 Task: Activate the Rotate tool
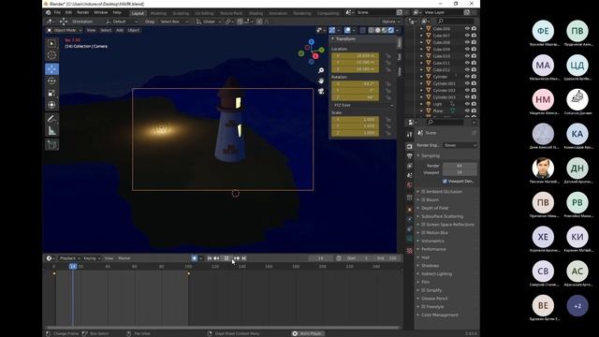click(x=51, y=81)
